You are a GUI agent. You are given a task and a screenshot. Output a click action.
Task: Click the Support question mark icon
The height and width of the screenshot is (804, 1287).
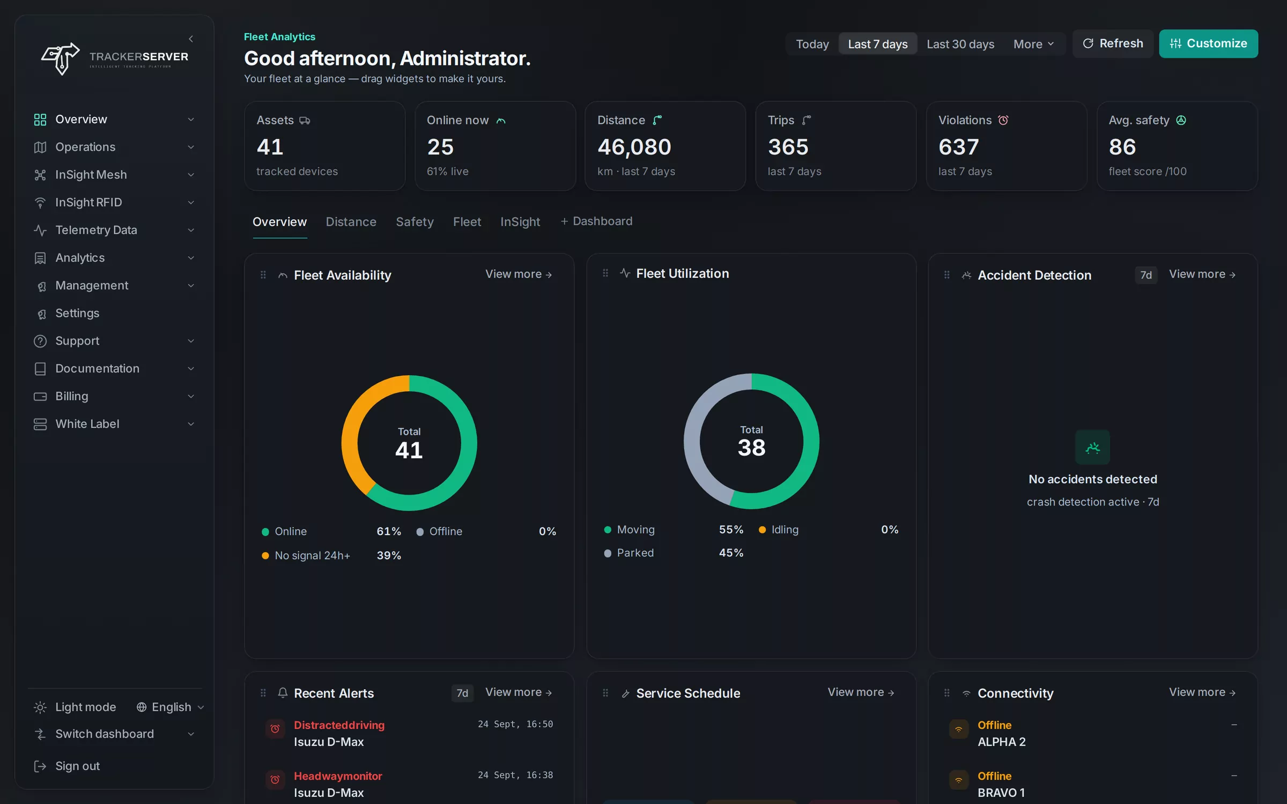(x=40, y=341)
